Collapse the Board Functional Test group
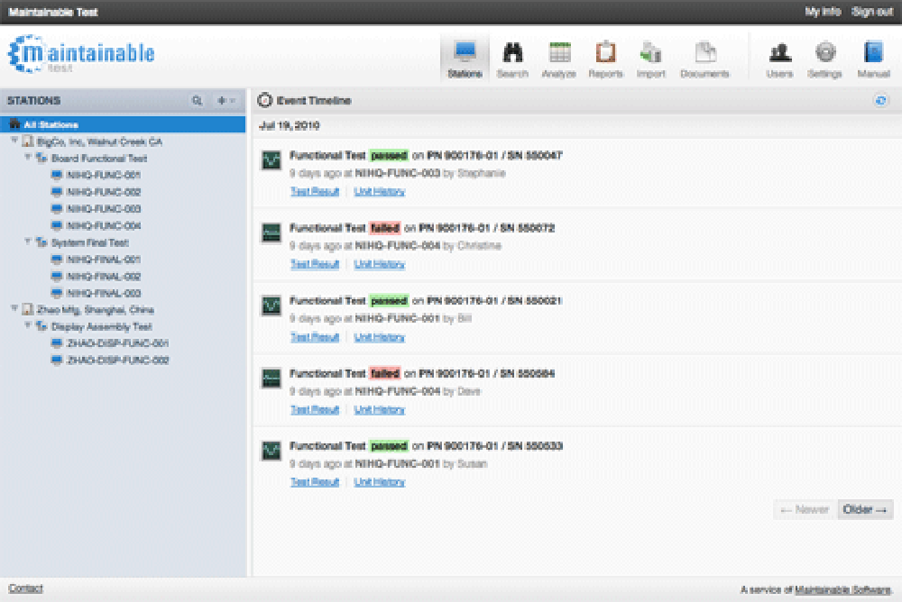 pyautogui.click(x=28, y=157)
